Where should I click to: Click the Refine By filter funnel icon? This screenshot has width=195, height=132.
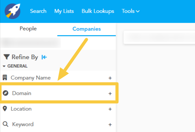click(x=6, y=57)
